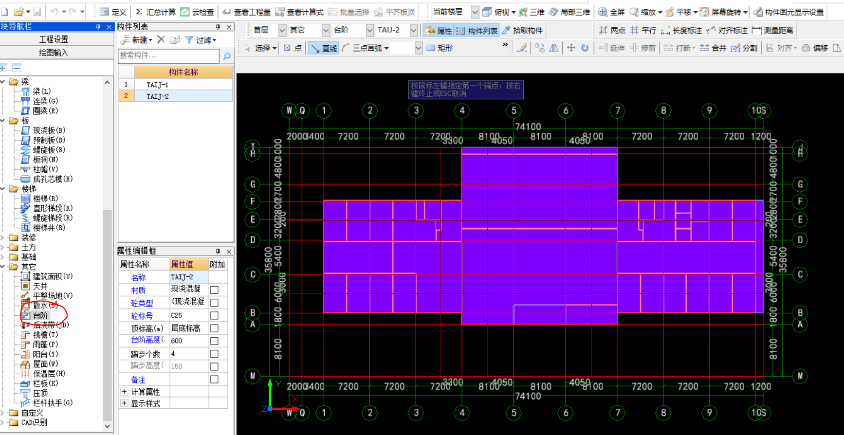Click the 合并 merge tool
This screenshot has height=435, width=844.
[x=713, y=48]
